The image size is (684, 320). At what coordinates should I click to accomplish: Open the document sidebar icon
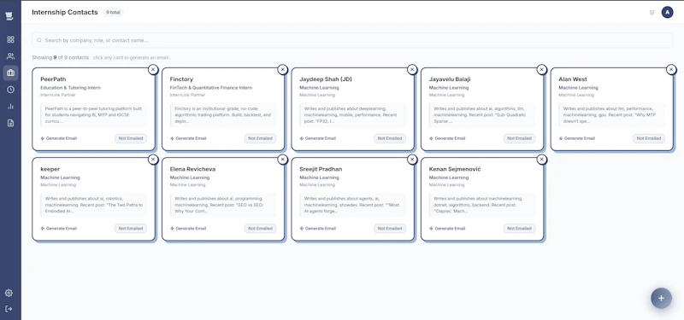tap(10, 123)
